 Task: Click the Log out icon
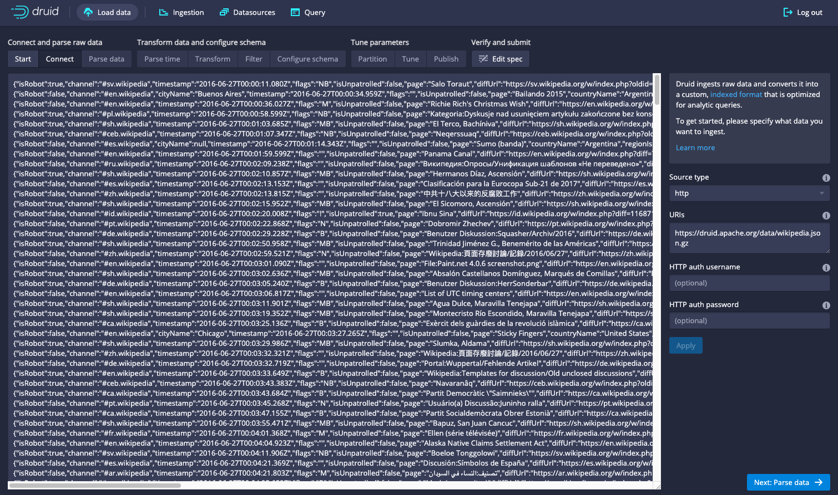[x=787, y=12]
